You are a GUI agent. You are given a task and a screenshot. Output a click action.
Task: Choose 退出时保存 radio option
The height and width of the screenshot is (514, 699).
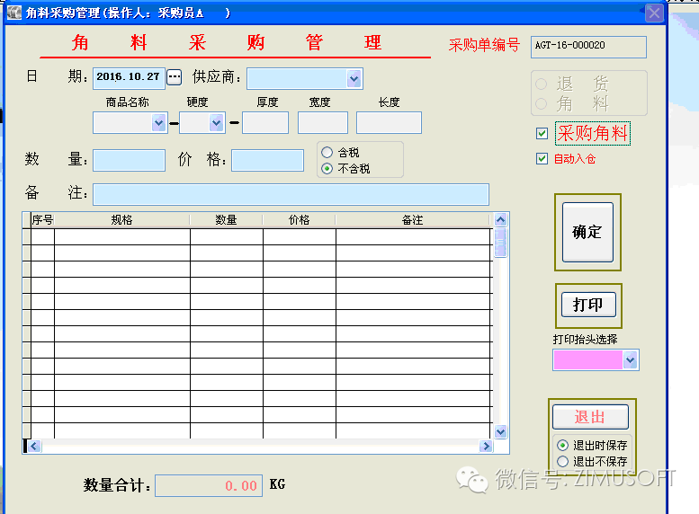pos(563,445)
